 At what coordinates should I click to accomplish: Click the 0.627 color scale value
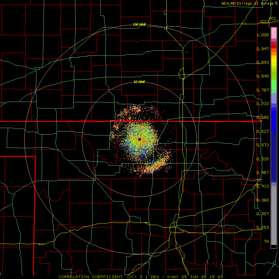click(263, 131)
